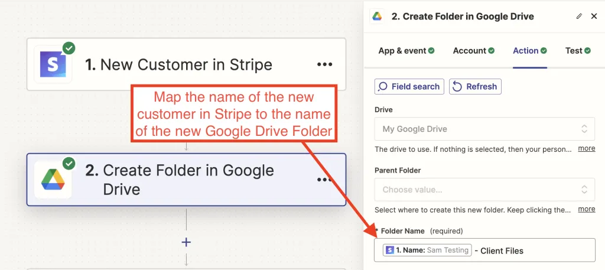Viewport: 605px width, 270px height.
Task: Open the three-dot menu for the Google Drive step
Action: (324, 180)
